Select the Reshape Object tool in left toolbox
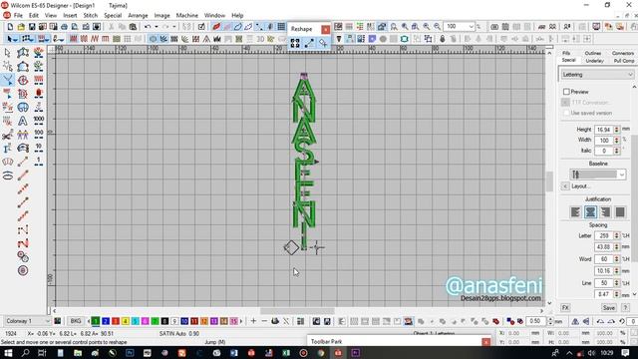 point(8,80)
